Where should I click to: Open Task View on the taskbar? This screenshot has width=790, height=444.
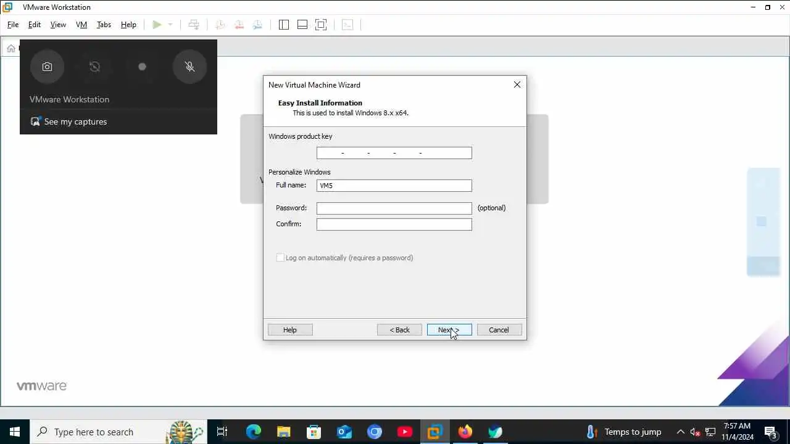point(222,432)
